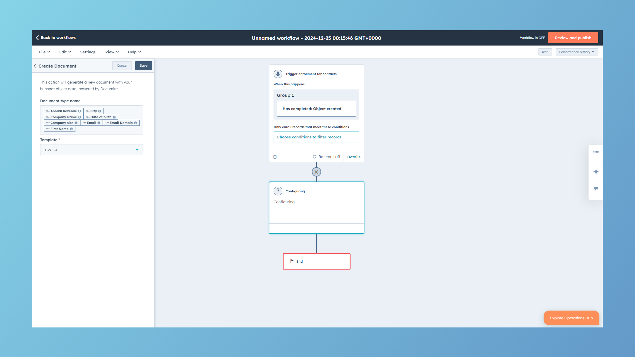Click the Workflow is OFF status

[532, 38]
